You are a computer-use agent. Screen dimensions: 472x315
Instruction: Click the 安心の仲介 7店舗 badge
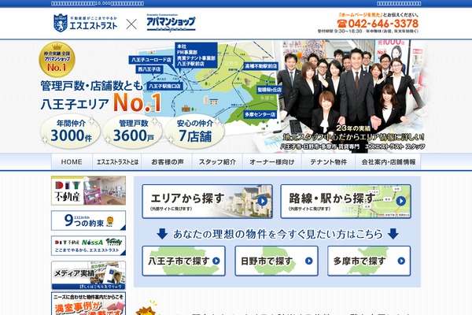tap(195, 132)
